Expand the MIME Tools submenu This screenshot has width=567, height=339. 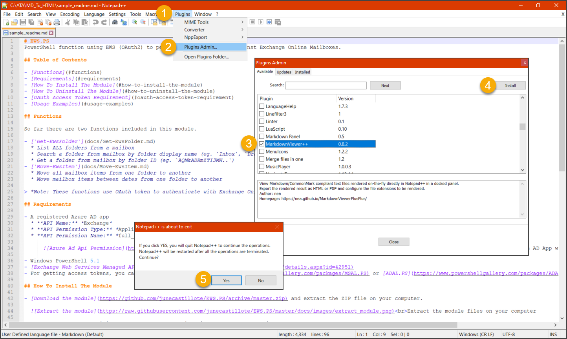click(x=210, y=22)
